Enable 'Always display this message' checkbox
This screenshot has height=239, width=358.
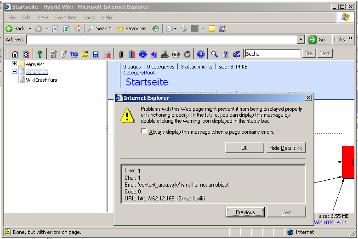144,132
